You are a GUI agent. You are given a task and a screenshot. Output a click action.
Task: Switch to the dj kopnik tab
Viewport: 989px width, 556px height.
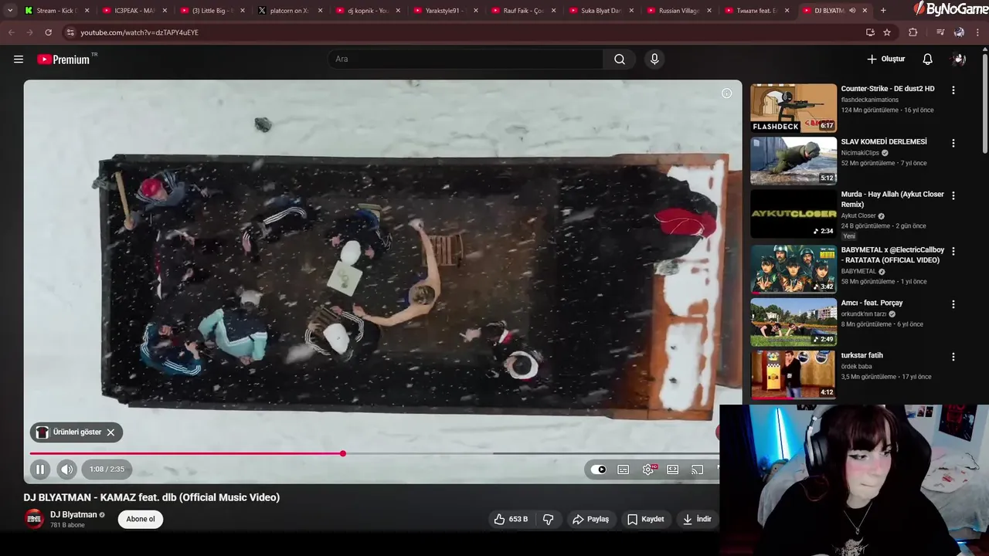pyautogui.click(x=366, y=11)
